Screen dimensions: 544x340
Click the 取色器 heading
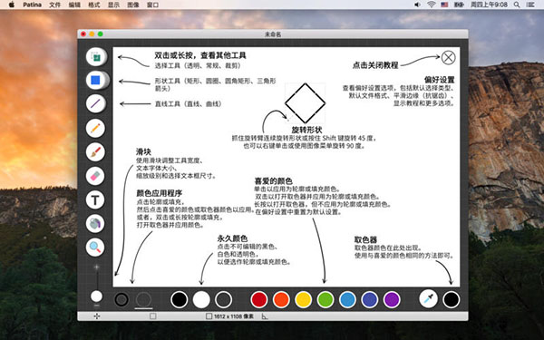pos(365,239)
